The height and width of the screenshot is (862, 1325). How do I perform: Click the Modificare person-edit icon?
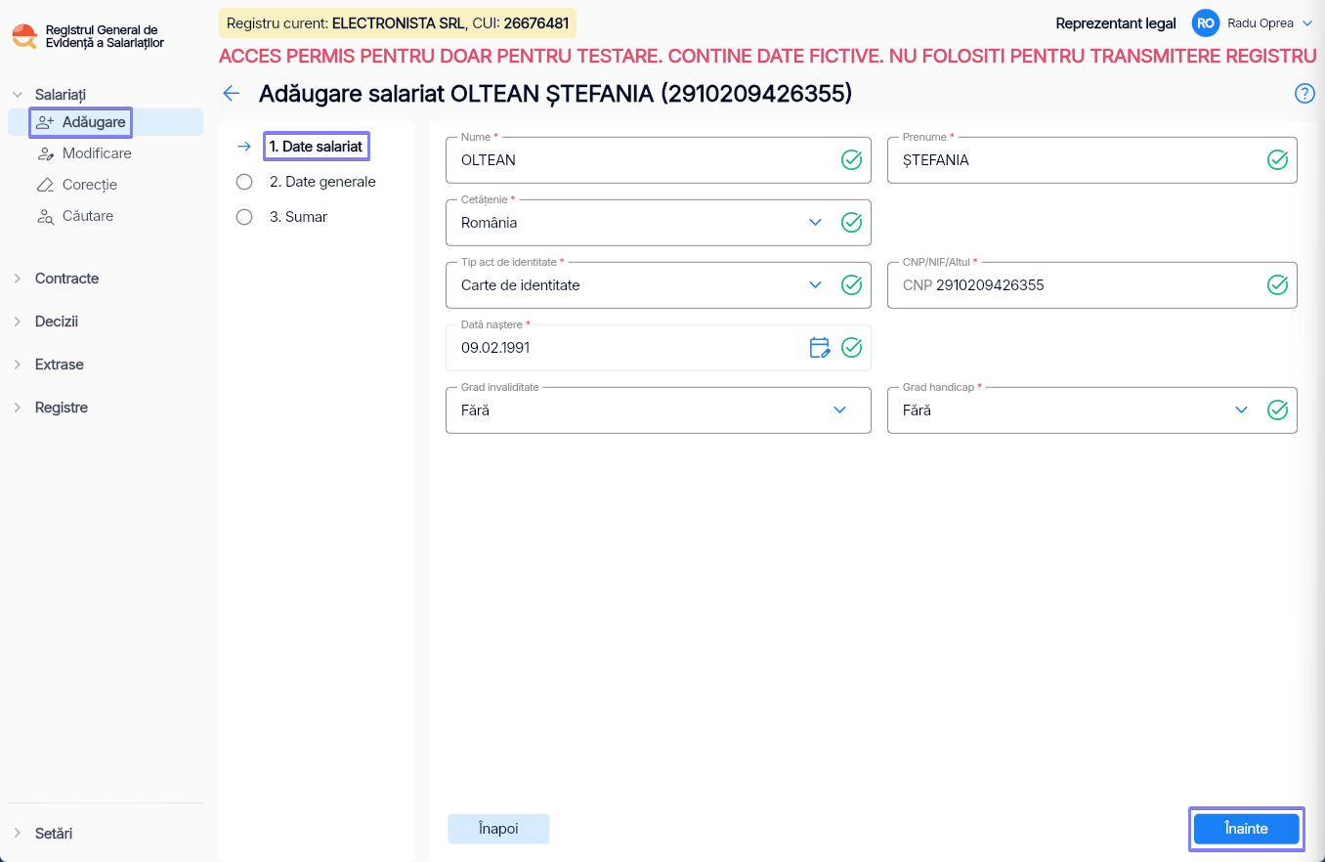pos(45,153)
